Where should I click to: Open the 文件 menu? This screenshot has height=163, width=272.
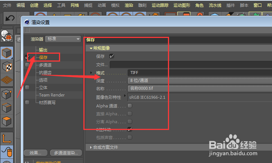[7, 5]
